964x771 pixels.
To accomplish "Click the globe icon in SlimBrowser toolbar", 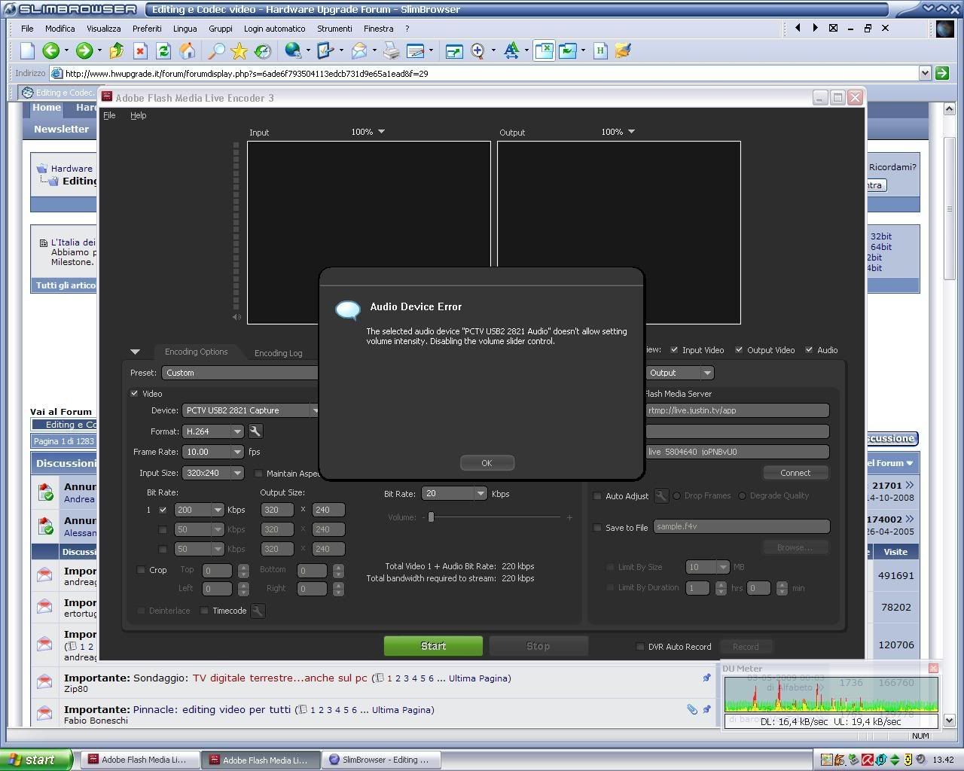I will pos(293,50).
